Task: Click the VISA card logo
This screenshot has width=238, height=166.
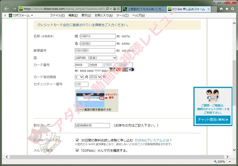Action: coord(112,70)
